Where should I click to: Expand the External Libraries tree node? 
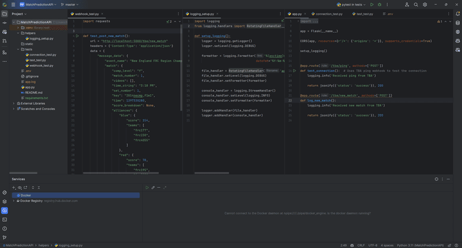pos(14,103)
